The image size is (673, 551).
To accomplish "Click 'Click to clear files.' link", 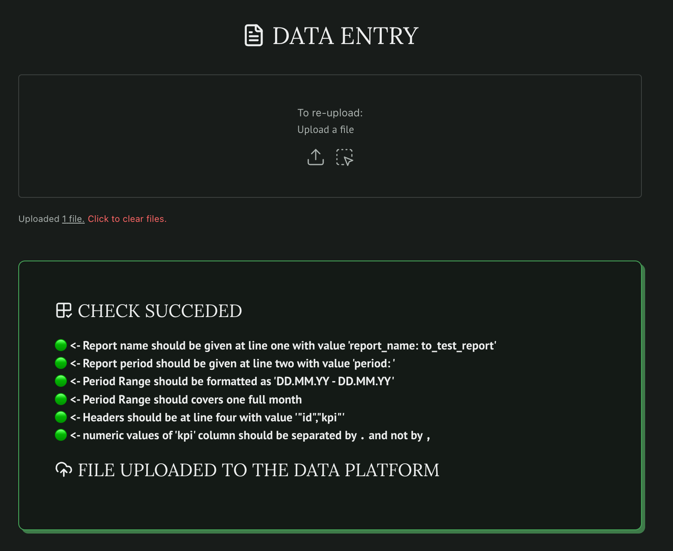I will pos(127,219).
